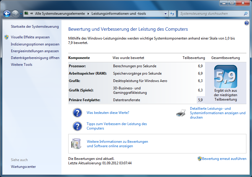Open 'Energieeinstellungen anpassen'
The image size is (252, 177).
tap(35, 51)
